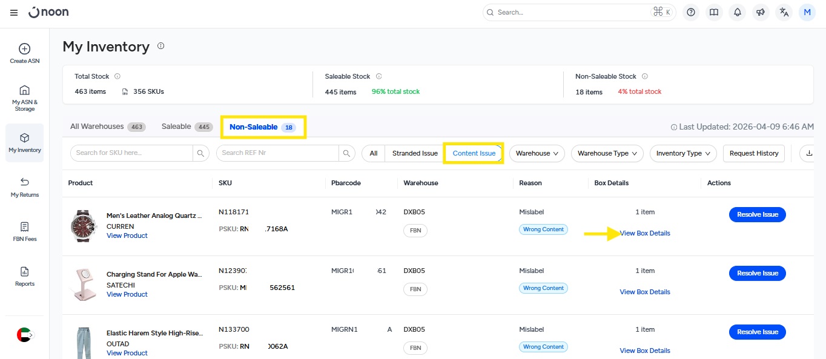Open My Returns in sidebar

point(25,187)
